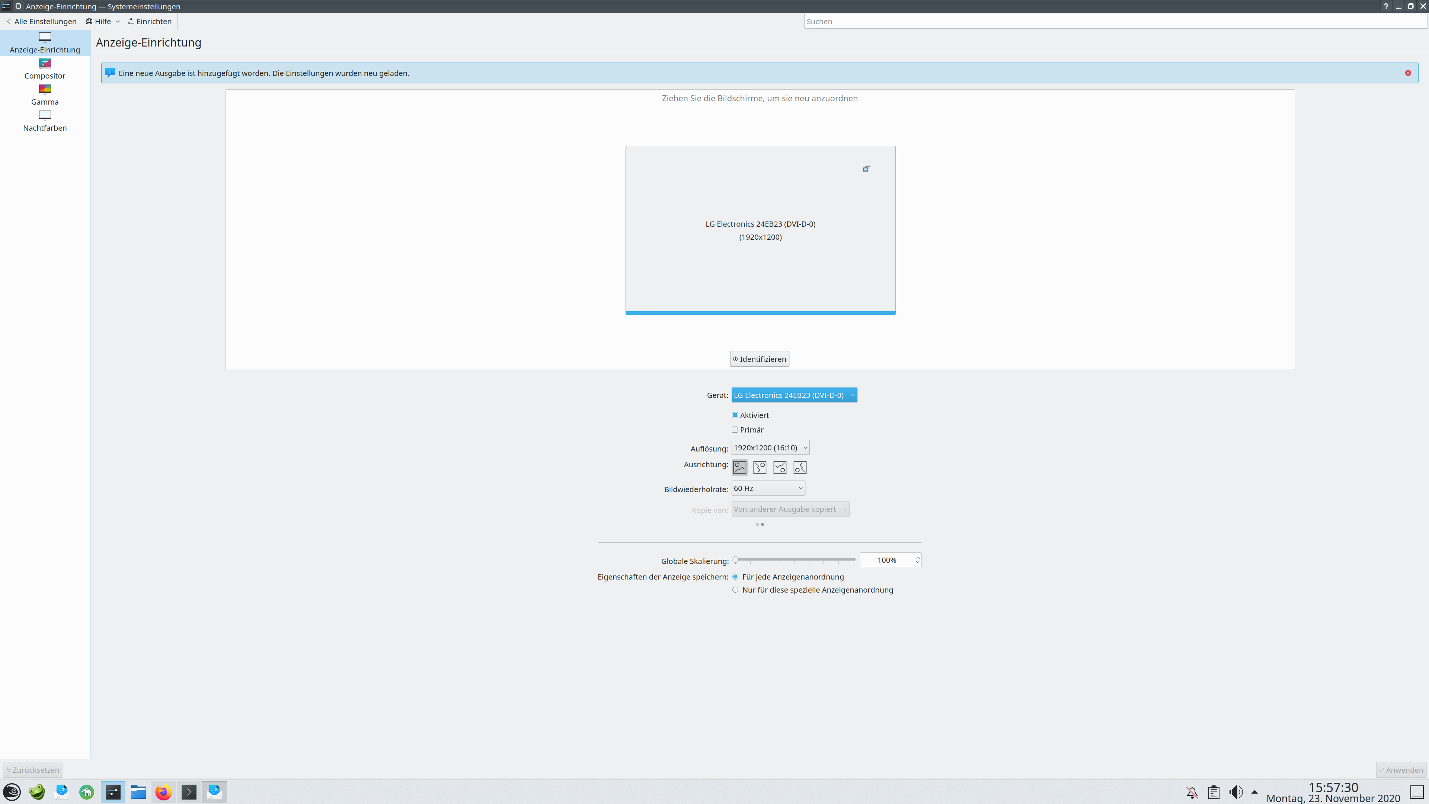Open the Auflösung resolution dropdown
Image resolution: width=1429 pixels, height=804 pixels.
771,448
